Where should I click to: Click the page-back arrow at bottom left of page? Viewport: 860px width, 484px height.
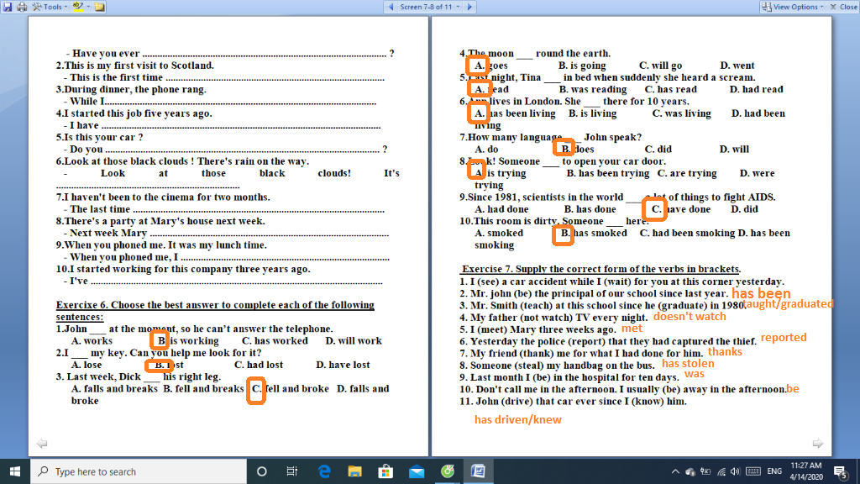pyautogui.click(x=42, y=443)
